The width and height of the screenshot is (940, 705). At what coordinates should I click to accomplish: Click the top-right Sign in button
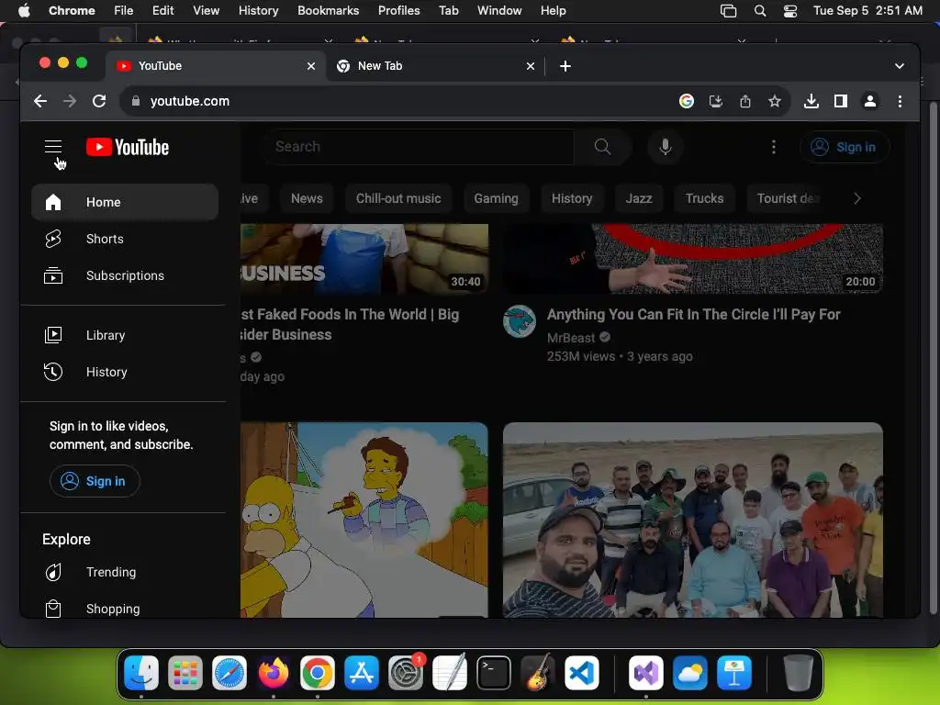click(x=845, y=147)
